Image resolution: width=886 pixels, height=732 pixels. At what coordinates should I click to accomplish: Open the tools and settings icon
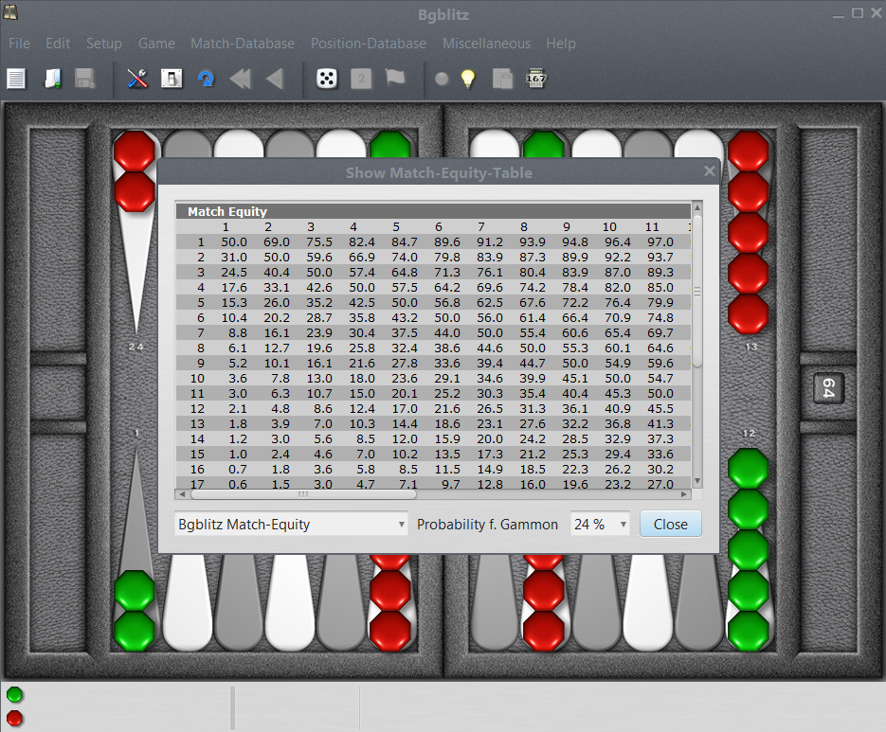[137, 79]
